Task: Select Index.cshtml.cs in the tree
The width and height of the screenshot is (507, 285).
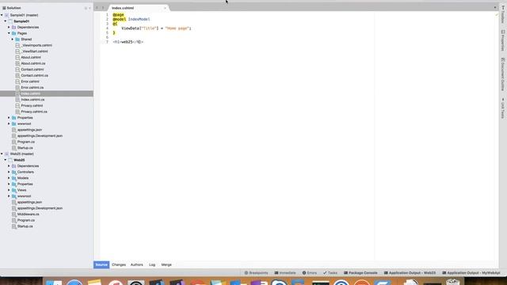Action: tap(32, 100)
